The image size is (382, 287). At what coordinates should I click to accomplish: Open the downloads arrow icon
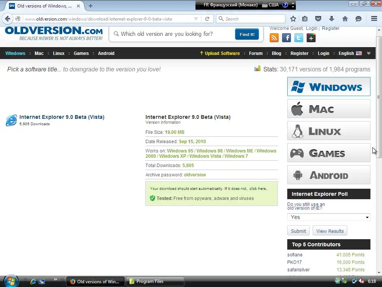pyautogui.click(x=332, y=19)
